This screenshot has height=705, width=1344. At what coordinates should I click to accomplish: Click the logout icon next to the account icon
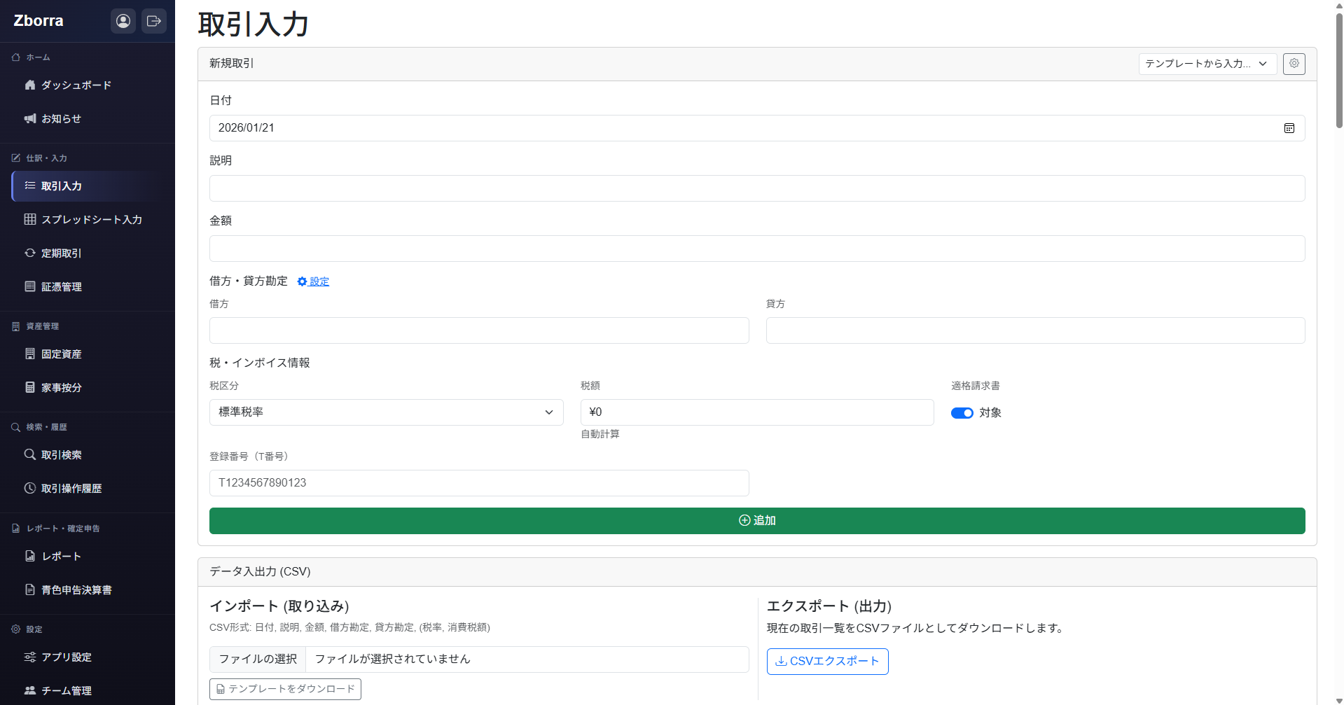pyautogui.click(x=154, y=21)
